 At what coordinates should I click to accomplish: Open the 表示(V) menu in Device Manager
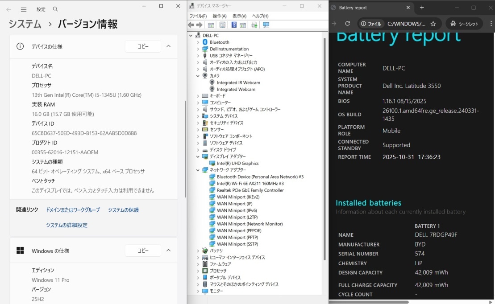click(239, 16)
